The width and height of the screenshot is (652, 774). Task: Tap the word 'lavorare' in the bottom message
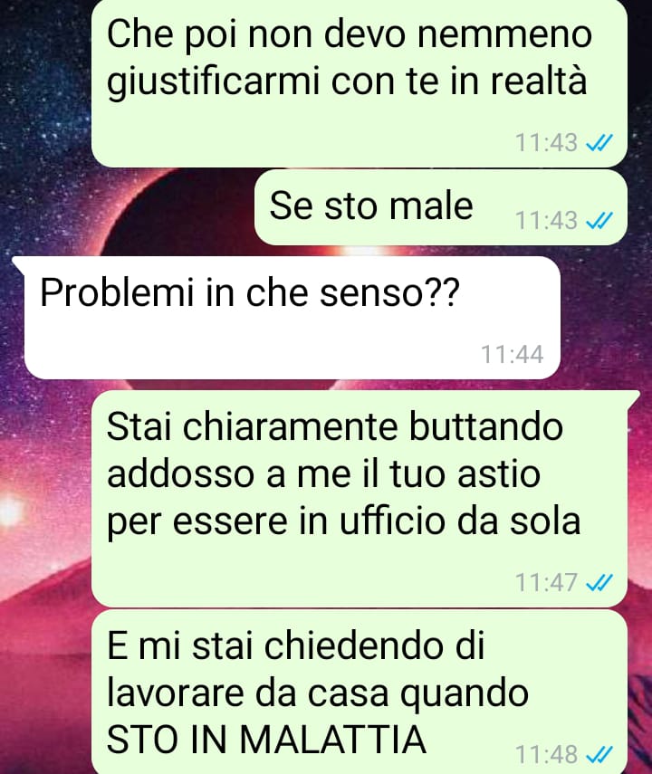tap(177, 693)
